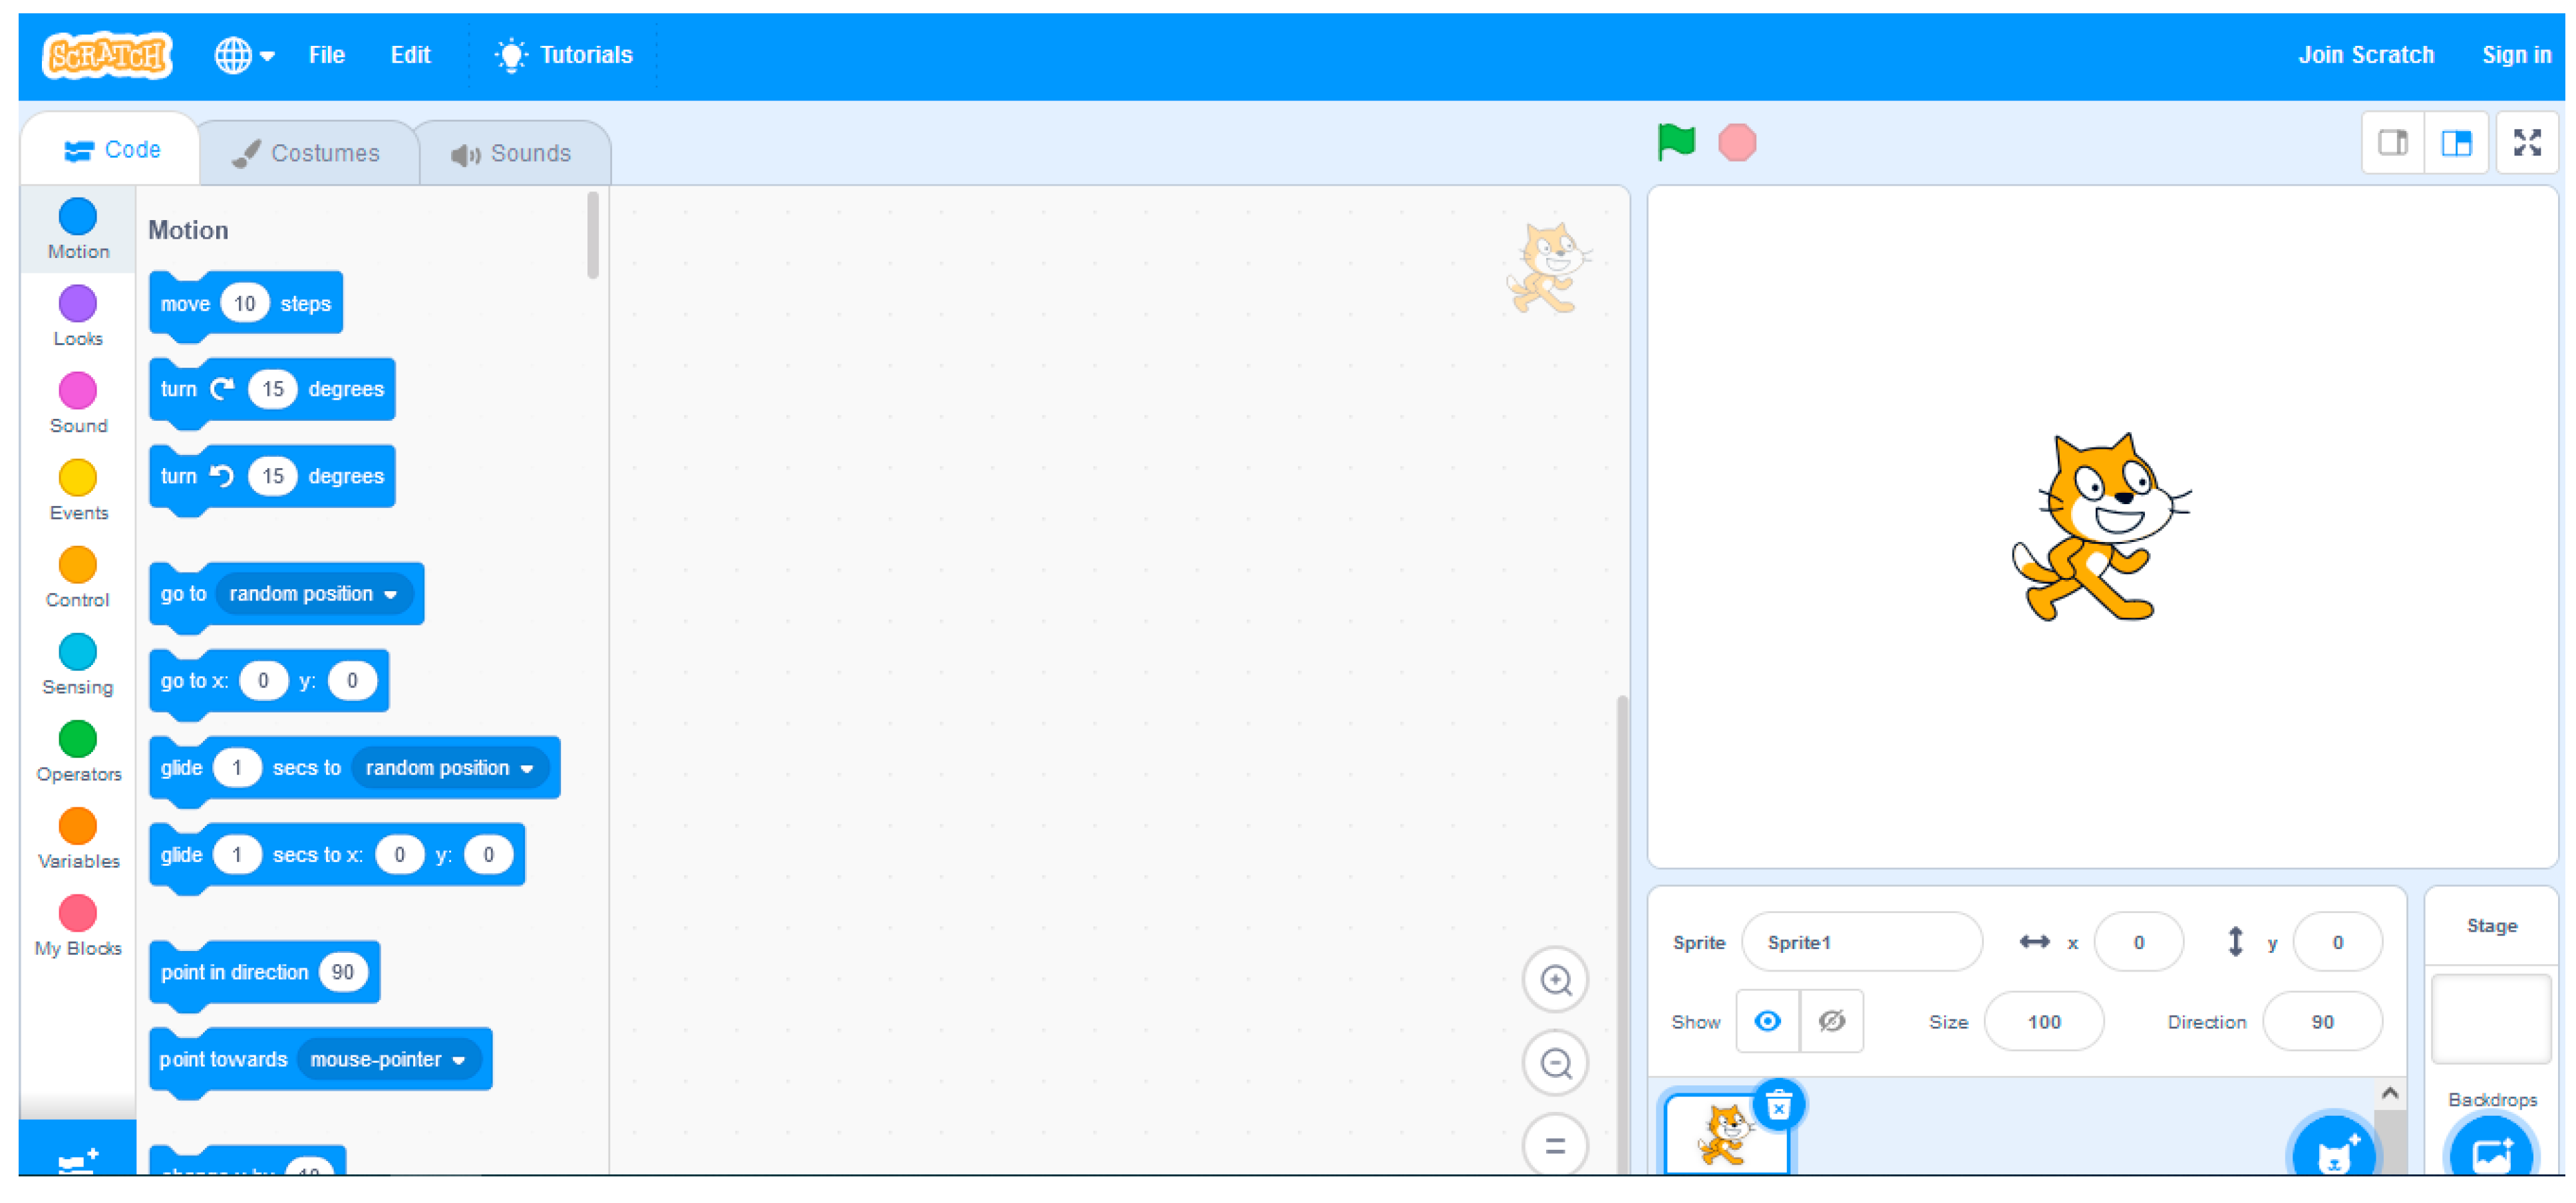The width and height of the screenshot is (2576, 1203).
Task: Open the File menu
Action: (326, 55)
